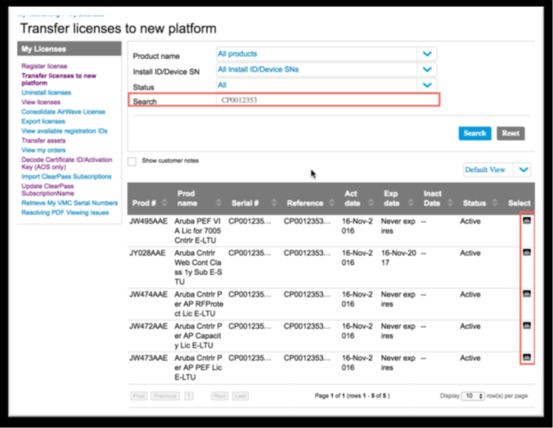The width and height of the screenshot is (553, 428).
Task: Open Install ID/Device SN dropdown
Action: click(327, 69)
